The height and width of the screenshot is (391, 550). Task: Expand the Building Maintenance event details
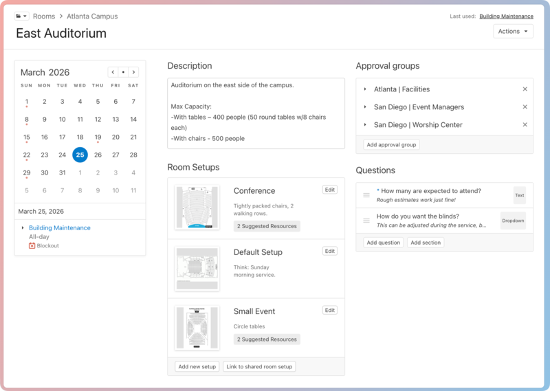tap(23, 228)
